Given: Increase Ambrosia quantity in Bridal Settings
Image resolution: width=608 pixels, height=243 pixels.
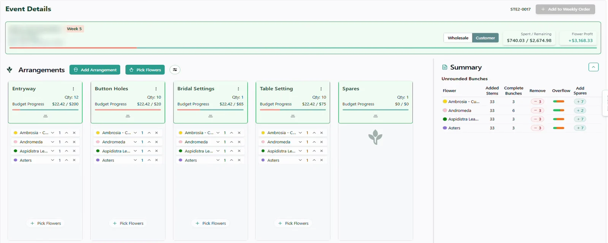Looking at the screenshot, I should pos(231,133).
